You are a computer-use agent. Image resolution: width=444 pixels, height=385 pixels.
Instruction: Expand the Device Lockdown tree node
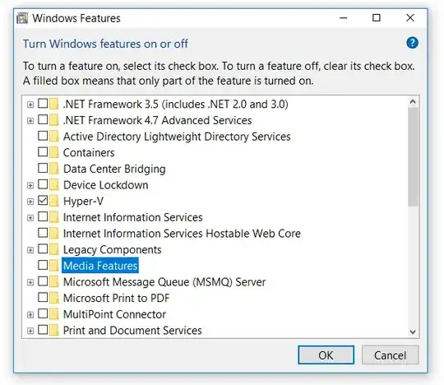click(x=30, y=185)
